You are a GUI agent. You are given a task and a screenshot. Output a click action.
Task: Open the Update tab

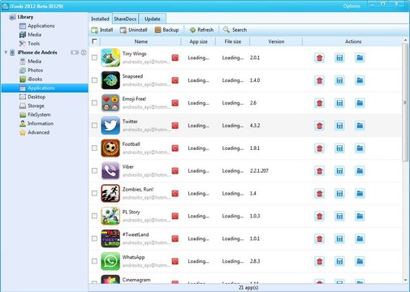click(152, 19)
